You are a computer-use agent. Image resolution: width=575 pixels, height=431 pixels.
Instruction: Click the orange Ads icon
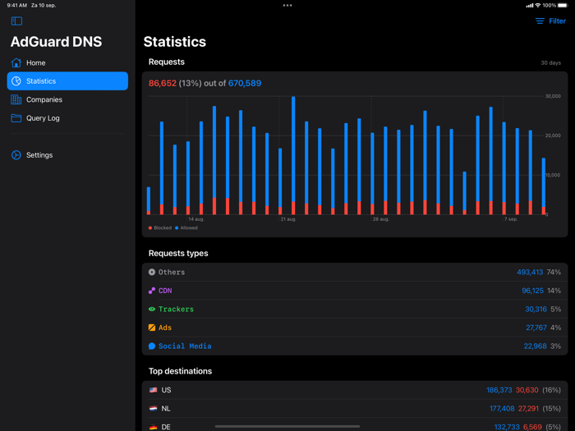click(152, 328)
